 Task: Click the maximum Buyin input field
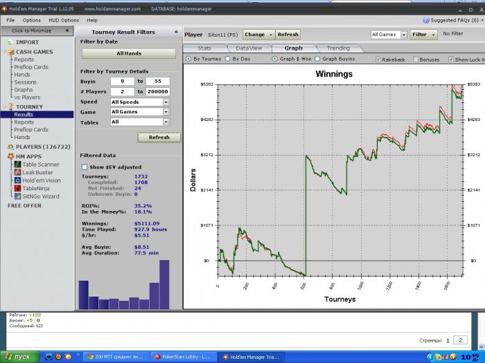159,82
